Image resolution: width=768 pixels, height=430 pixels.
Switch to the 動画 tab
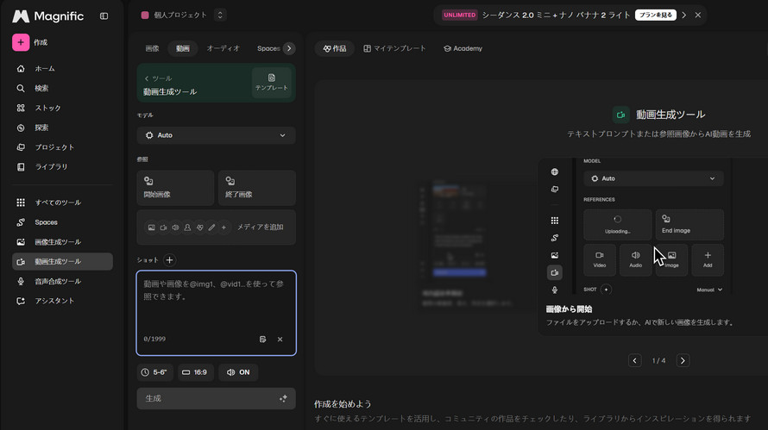tap(183, 48)
